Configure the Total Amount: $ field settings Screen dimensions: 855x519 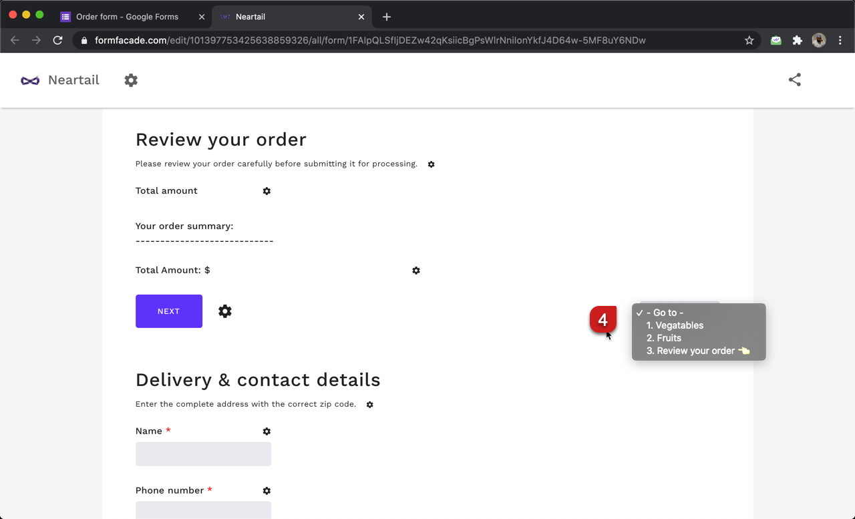(416, 271)
